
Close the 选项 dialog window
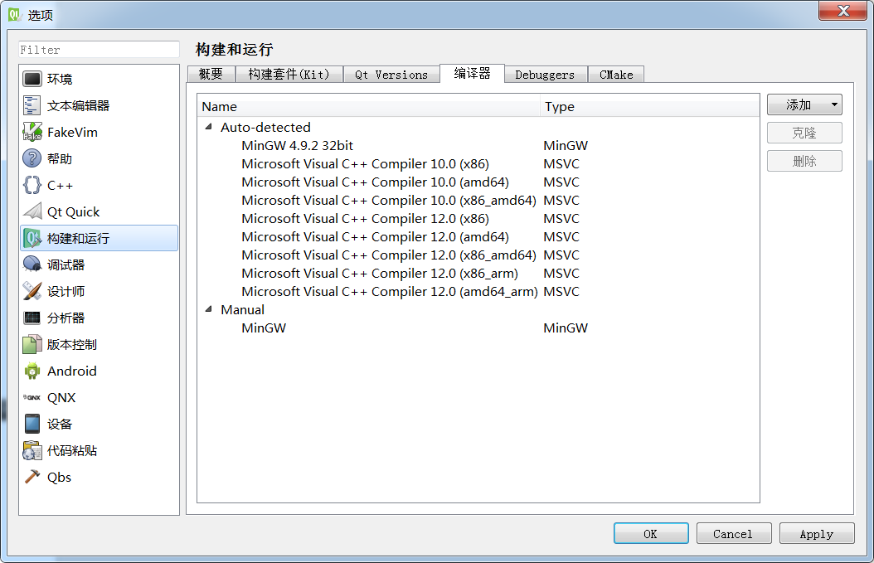point(842,11)
